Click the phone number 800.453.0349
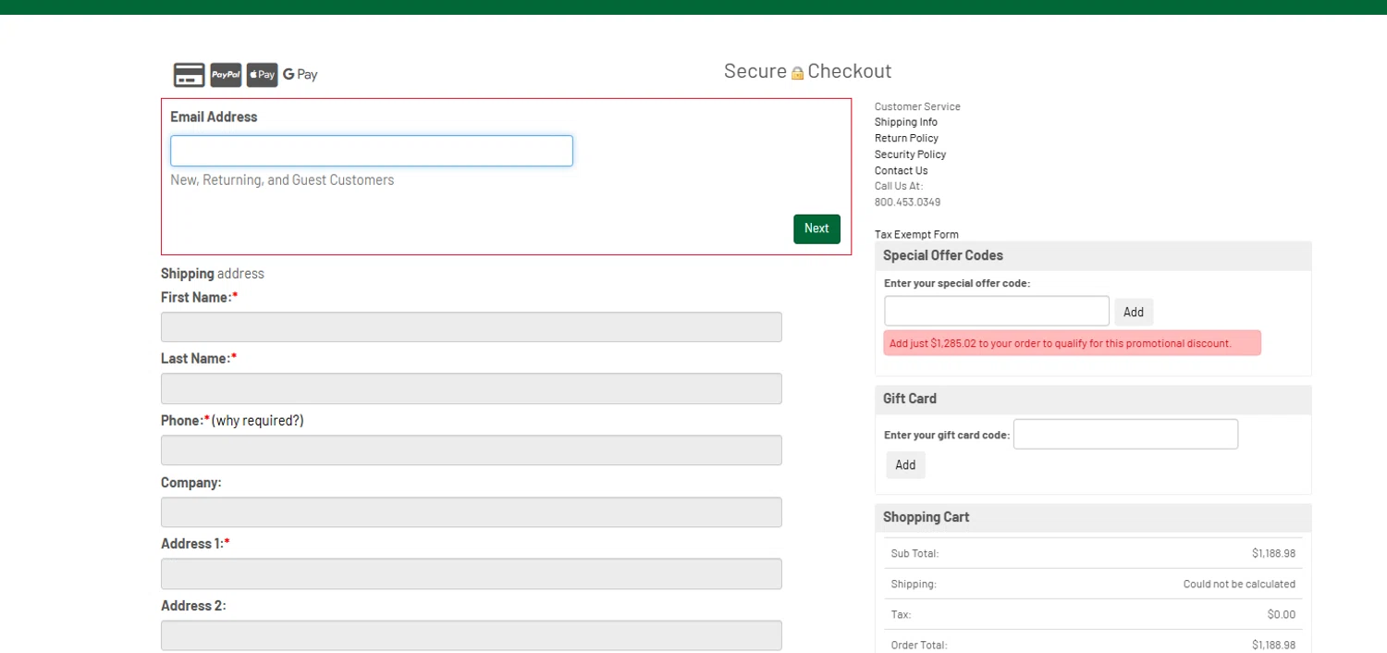This screenshot has height=653, width=1387. [x=907, y=203]
